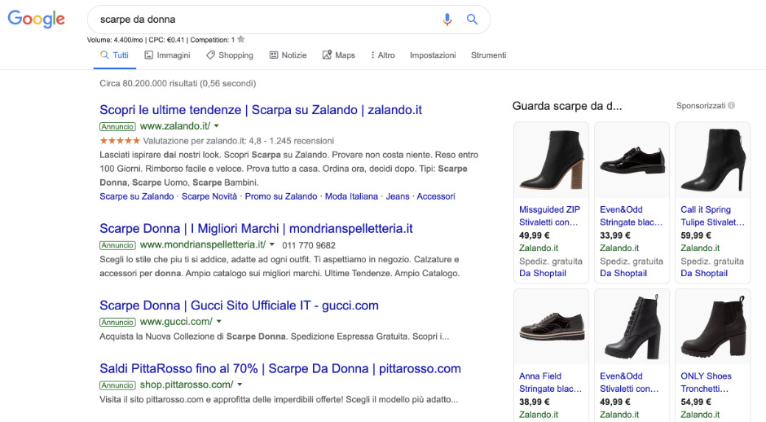Click the Accessori sitelink
The height and width of the screenshot is (422, 766).
tap(436, 196)
